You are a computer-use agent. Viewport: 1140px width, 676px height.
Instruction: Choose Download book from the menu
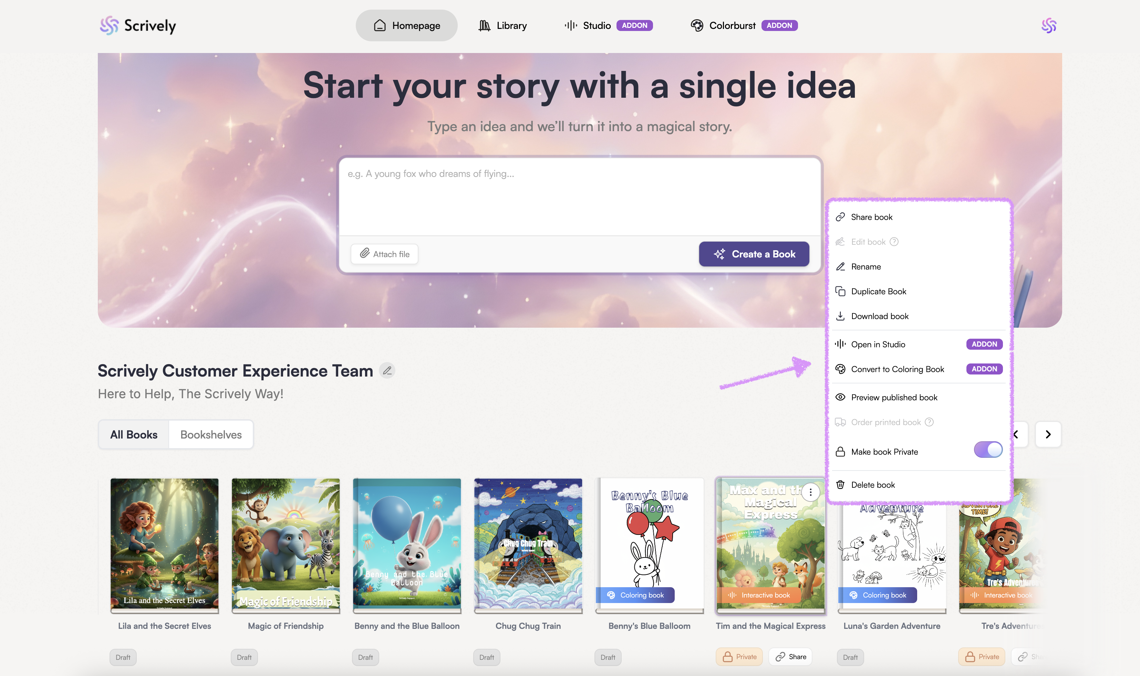(879, 316)
